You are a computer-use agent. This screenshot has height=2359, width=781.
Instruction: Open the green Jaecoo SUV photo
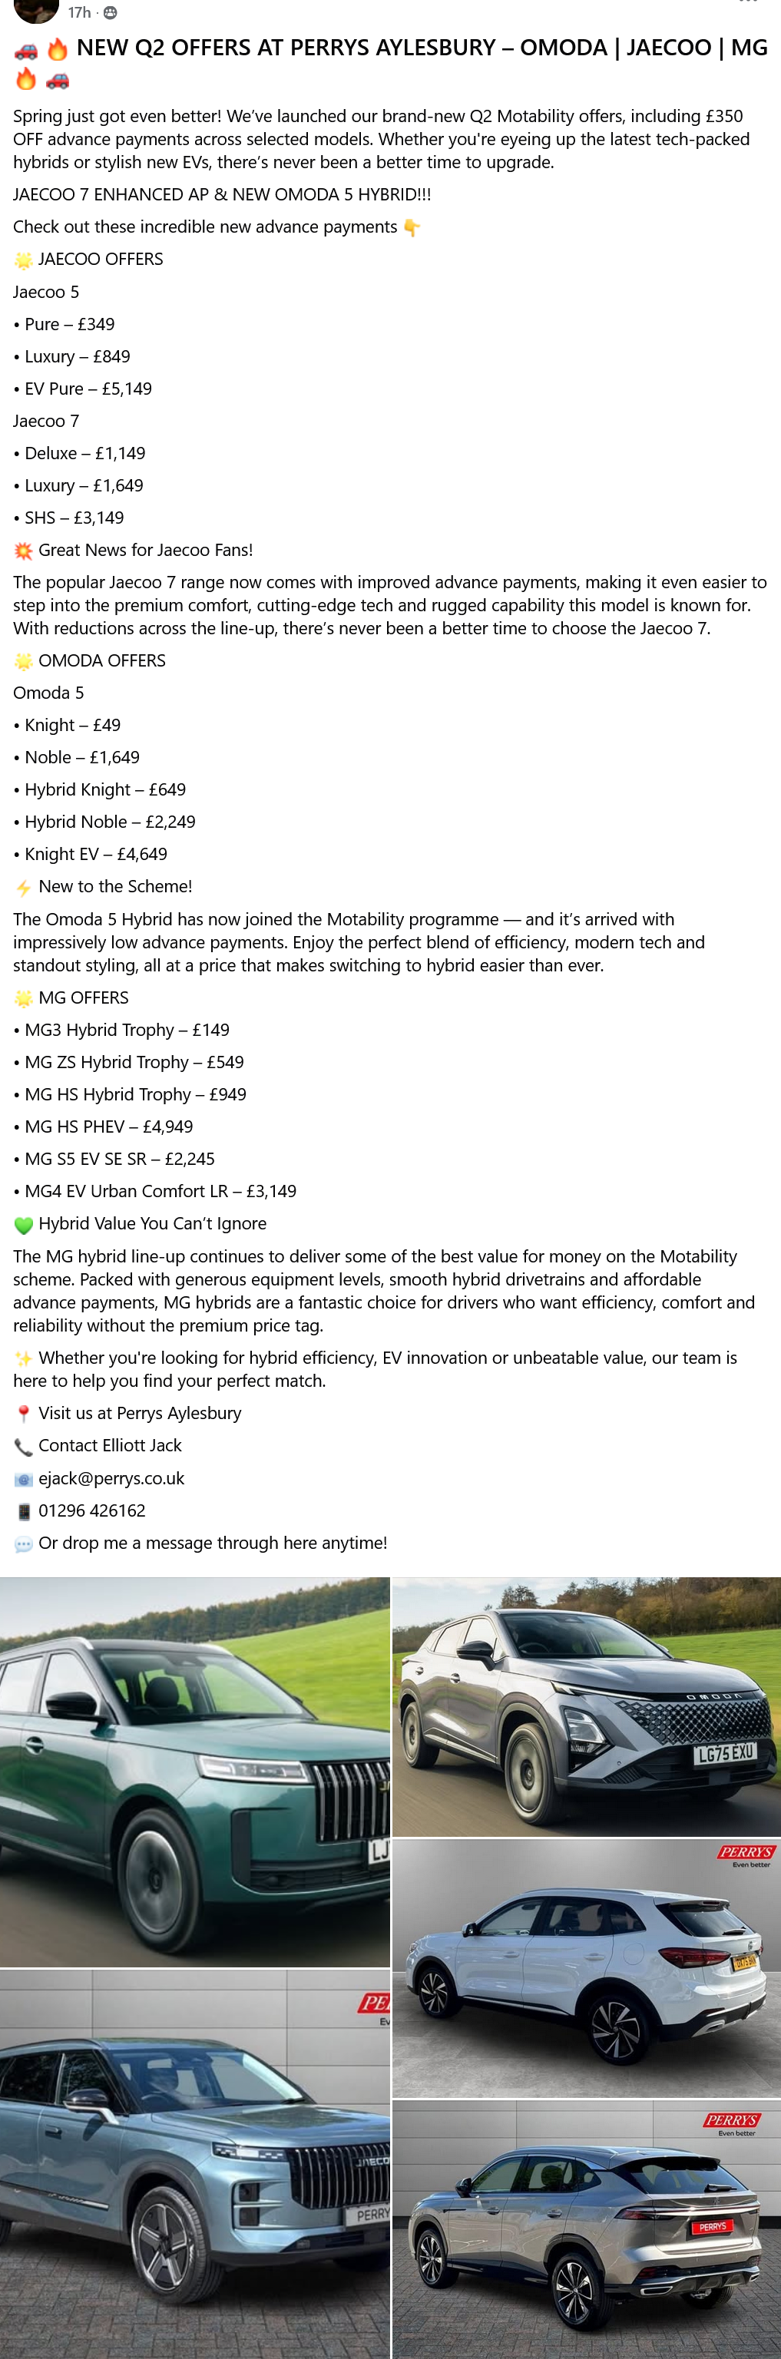click(x=194, y=1771)
